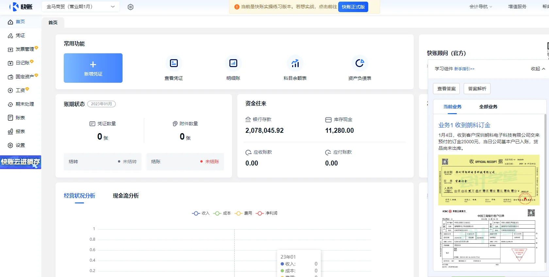Click the 快账顾问（官方）panel title
Image resolution: width=549 pixels, height=277 pixels.
pos(446,53)
